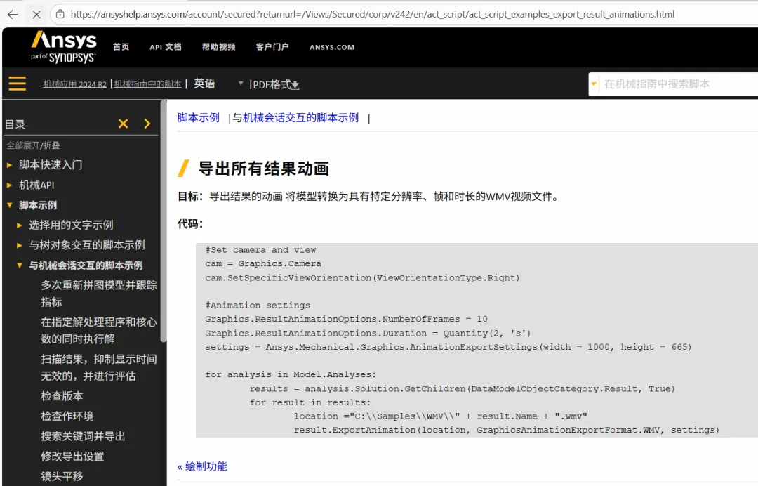Click the NumberOfFrames = 10 code line
The height and width of the screenshot is (486, 758).
coord(346,319)
